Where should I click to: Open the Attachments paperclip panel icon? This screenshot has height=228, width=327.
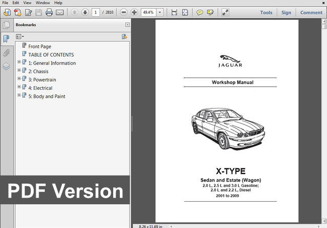[x=6, y=52]
